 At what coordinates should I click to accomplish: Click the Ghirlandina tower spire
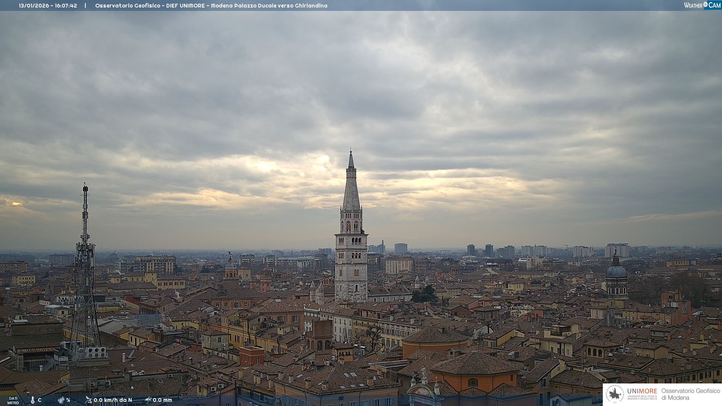(x=351, y=188)
